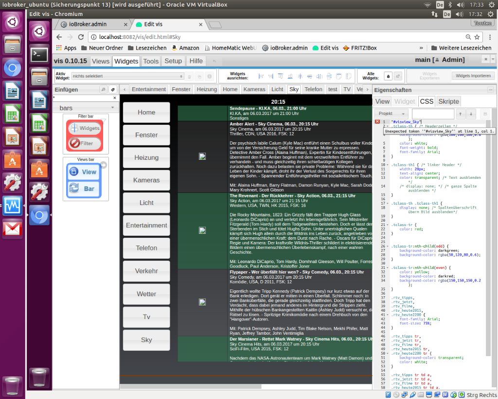Click the Widgets Importieren button
This screenshot has height=399, width=498.
point(473,76)
